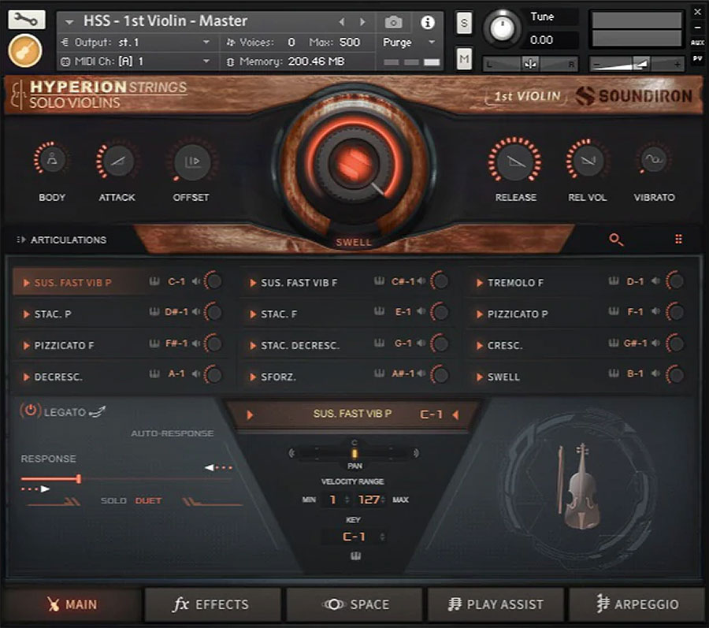Select the Tremolo F articulation
The width and height of the screenshot is (709, 628).
pyautogui.click(x=515, y=283)
